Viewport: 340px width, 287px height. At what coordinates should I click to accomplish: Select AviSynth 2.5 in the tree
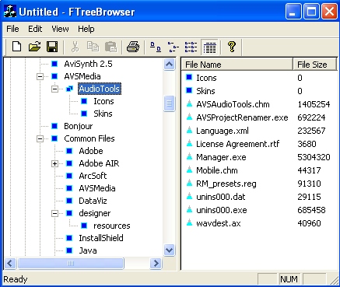(88, 64)
